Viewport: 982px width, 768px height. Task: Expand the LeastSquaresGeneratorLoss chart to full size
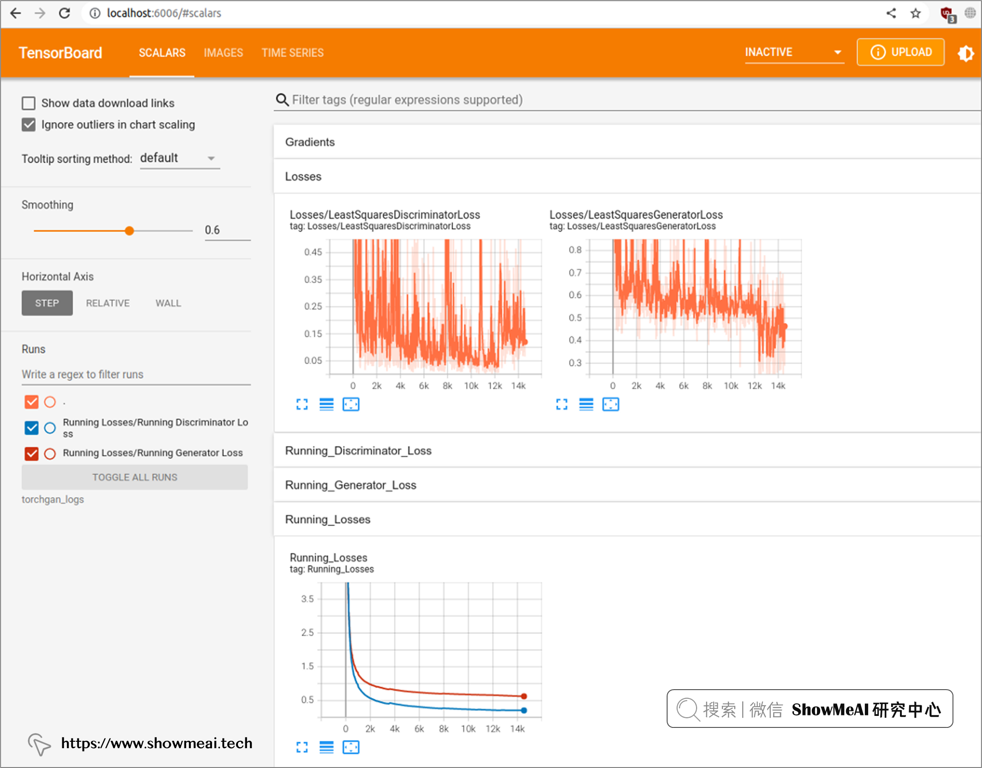tap(562, 404)
